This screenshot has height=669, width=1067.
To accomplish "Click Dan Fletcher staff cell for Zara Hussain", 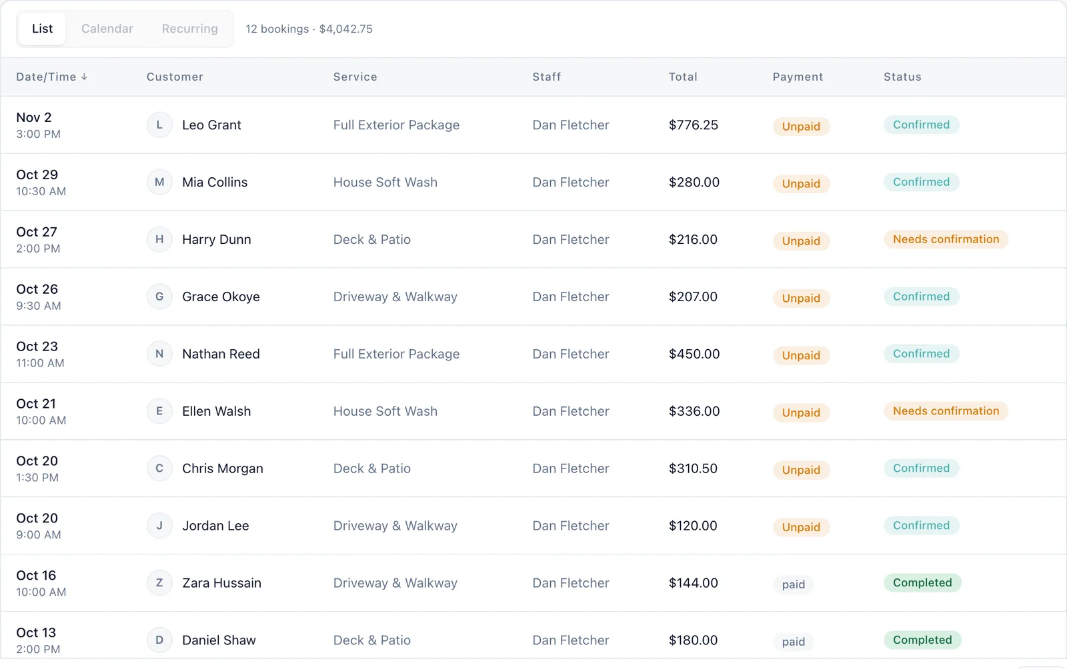I will point(571,583).
